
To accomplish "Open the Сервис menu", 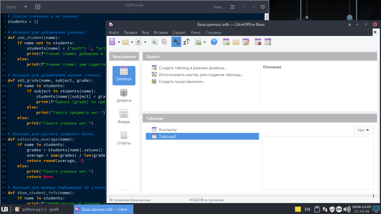I will (x=179, y=32).
